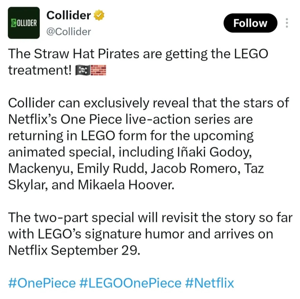300x299 pixels.
Task: Click the name Mikaela Hoover in the tweet
Action: point(126,185)
